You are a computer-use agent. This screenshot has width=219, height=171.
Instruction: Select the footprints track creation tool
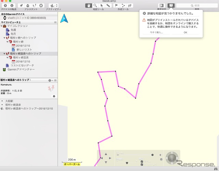pos(130,5)
